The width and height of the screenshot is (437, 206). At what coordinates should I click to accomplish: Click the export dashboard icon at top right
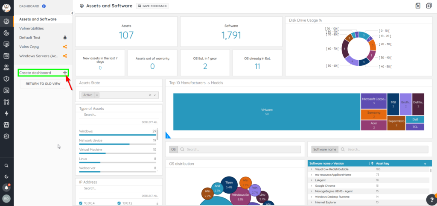click(418, 6)
